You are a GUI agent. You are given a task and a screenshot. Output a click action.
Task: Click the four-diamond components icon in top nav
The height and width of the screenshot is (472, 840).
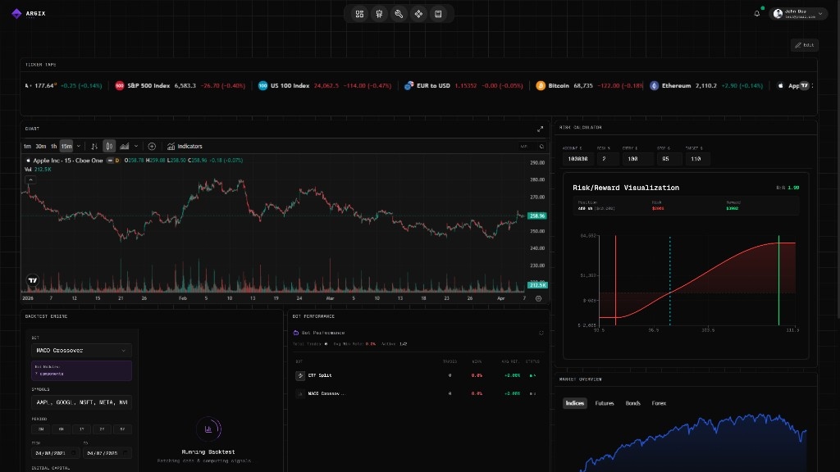click(418, 14)
